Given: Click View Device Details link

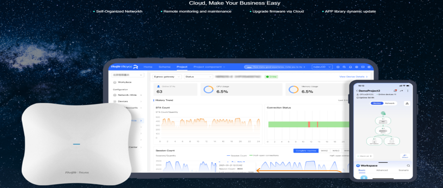Looking at the screenshot, I should 353,77.
